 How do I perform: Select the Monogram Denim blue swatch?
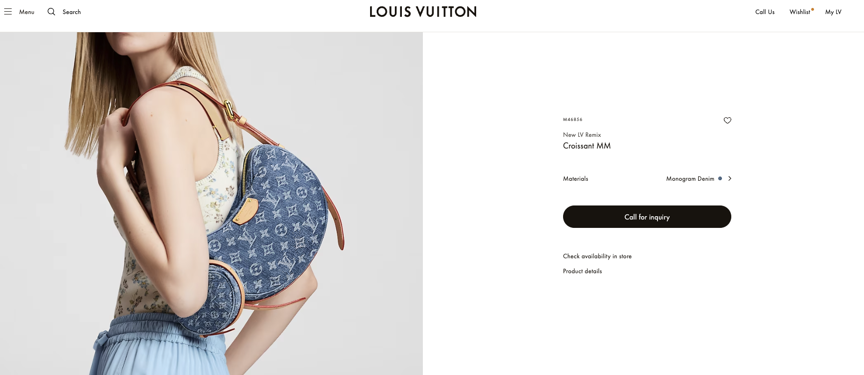[720, 178]
